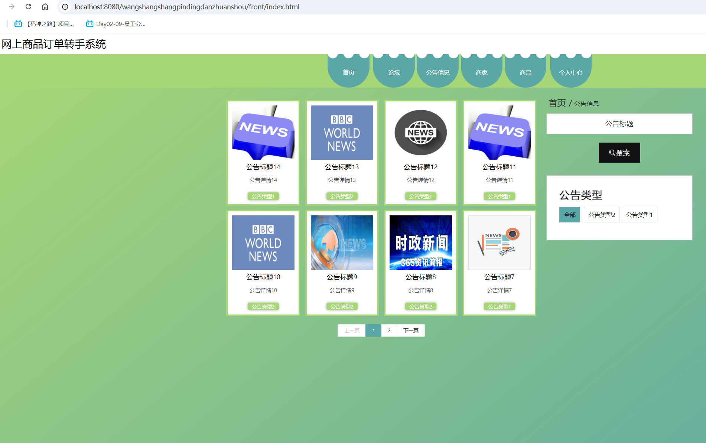Click the browser forward arrow icon

click(12, 7)
